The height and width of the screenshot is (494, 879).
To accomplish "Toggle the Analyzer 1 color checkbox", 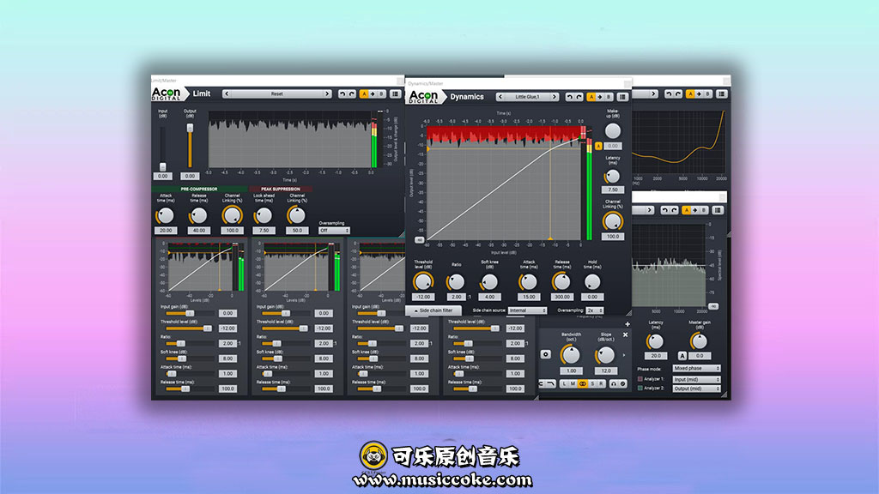I will [x=640, y=379].
